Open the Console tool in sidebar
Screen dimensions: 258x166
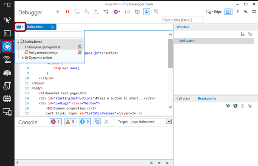(7, 33)
